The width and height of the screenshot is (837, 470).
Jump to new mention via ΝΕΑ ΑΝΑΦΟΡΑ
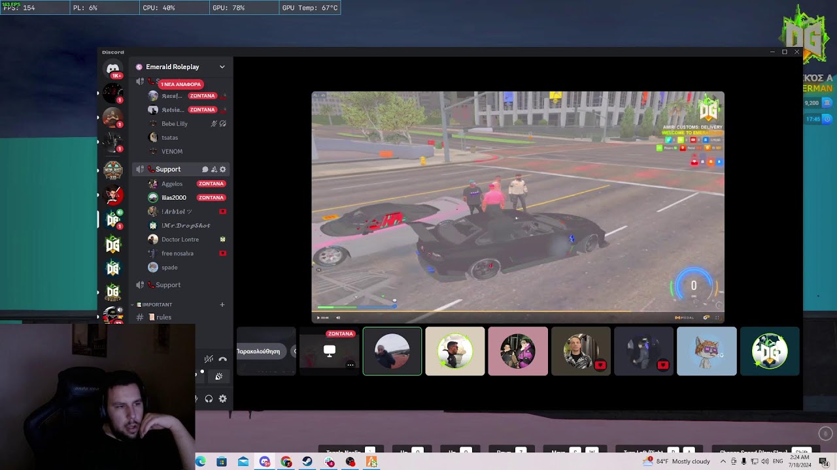180,84
